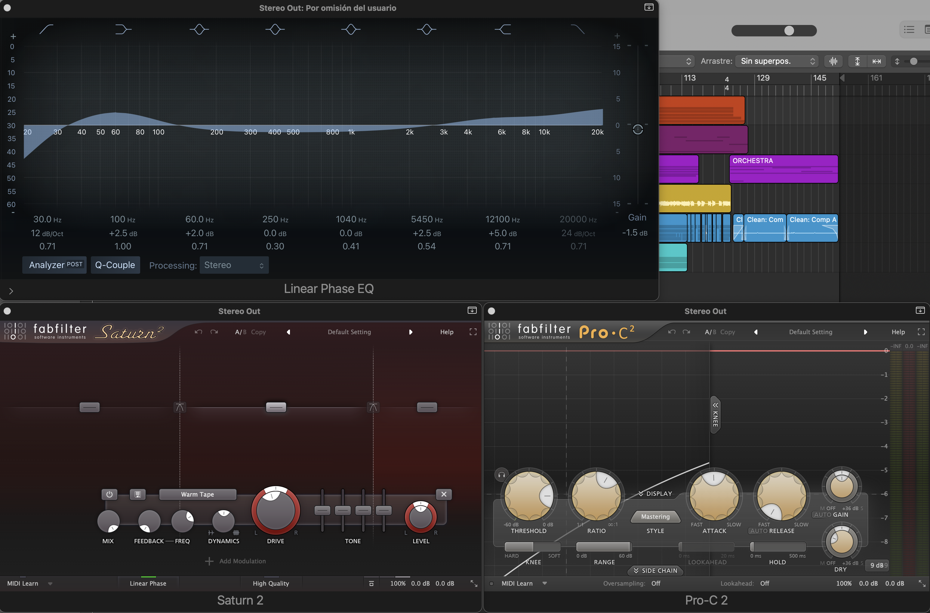The width and height of the screenshot is (930, 613).
Task: Toggle A/B state in Pro-C 2
Action: tap(710, 332)
